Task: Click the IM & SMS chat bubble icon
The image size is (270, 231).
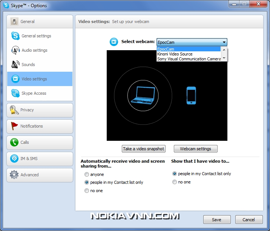Action: click(x=14, y=159)
